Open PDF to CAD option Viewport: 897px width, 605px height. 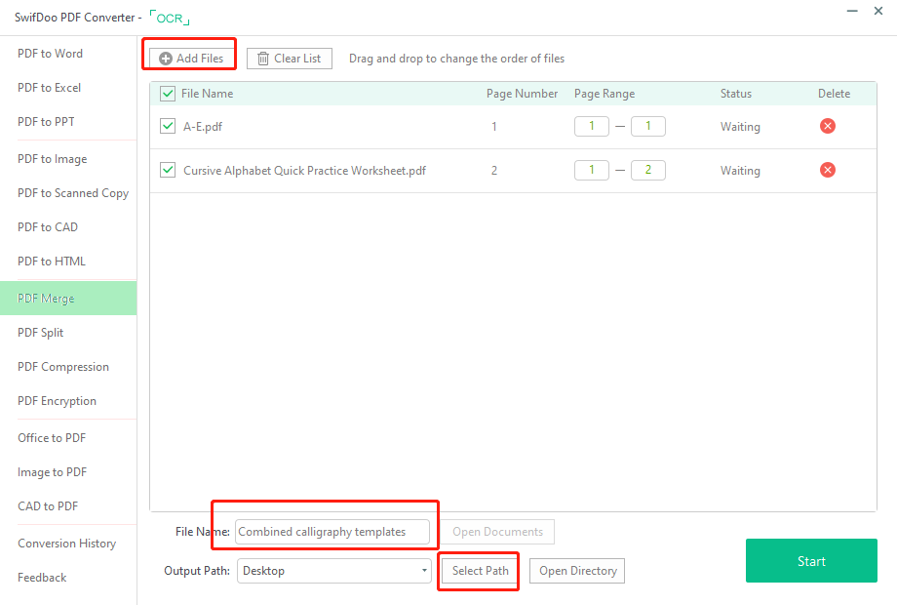[48, 227]
